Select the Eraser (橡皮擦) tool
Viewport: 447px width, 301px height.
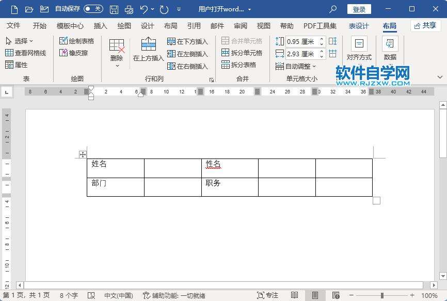click(63, 53)
